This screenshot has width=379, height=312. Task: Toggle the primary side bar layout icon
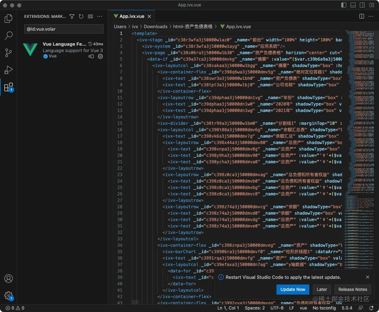[x=344, y=5]
